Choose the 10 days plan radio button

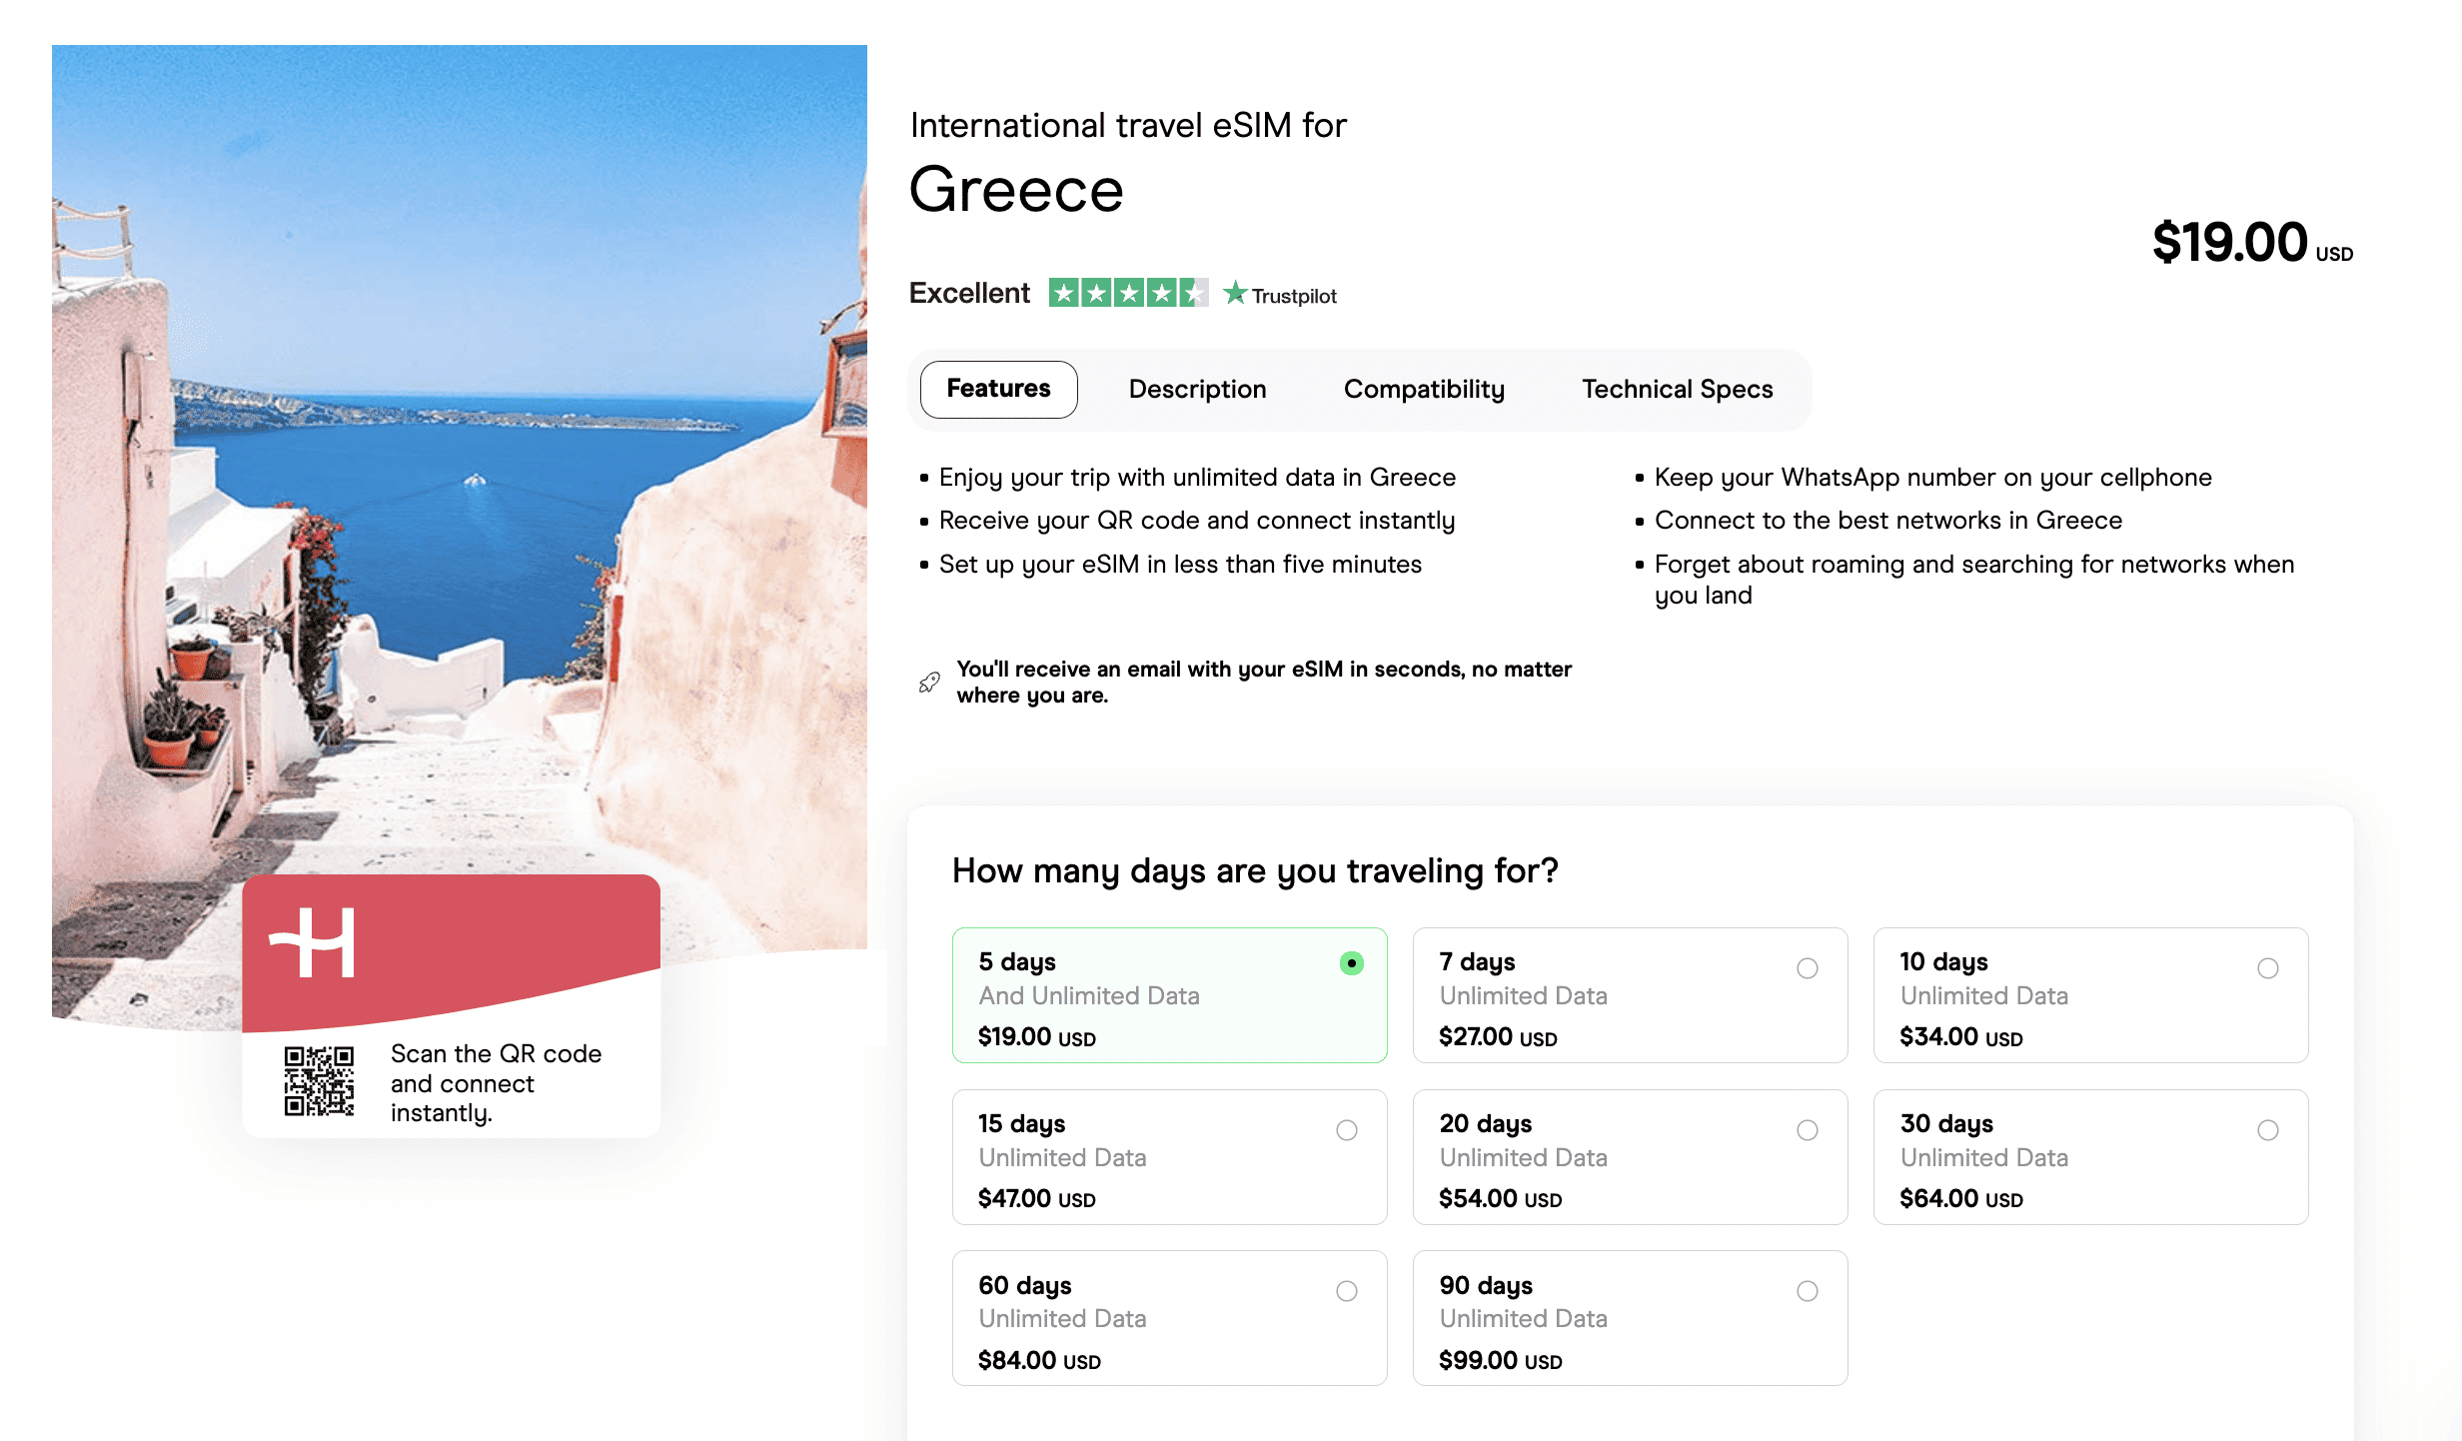(x=2268, y=968)
